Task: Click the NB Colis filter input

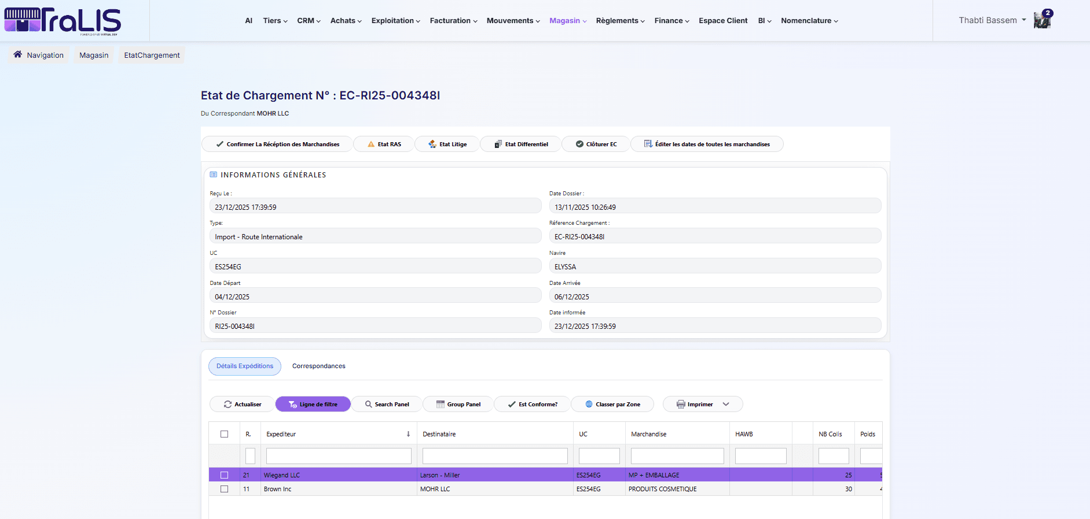Action: (x=834, y=456)
